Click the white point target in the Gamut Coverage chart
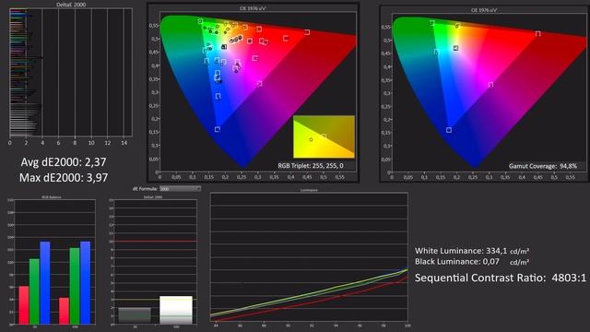The image size is (590, 332). pos(455,48)
